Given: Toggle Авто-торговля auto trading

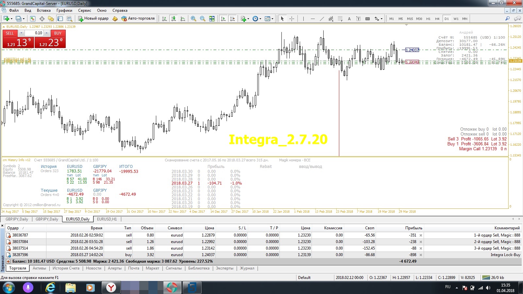Looking at the screenshot, I should (138, 19).
